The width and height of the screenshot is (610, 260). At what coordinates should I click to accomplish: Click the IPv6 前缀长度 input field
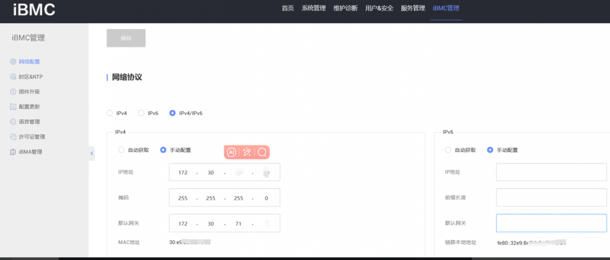point(551,198)
